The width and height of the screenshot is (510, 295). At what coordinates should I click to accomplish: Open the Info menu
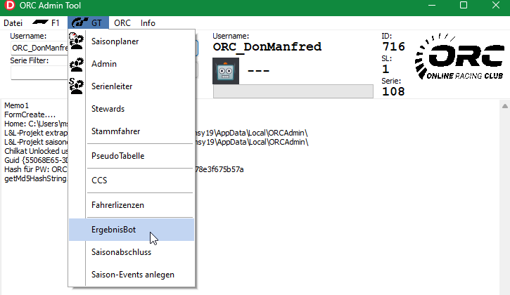coord(148,22)
